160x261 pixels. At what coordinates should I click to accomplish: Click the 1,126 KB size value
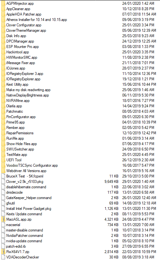[111, 209]
